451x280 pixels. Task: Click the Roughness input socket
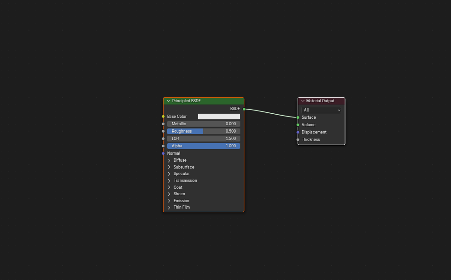164,131
